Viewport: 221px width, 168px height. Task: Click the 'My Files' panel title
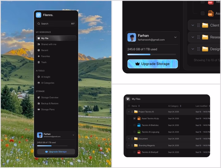[x=136, y=99]
